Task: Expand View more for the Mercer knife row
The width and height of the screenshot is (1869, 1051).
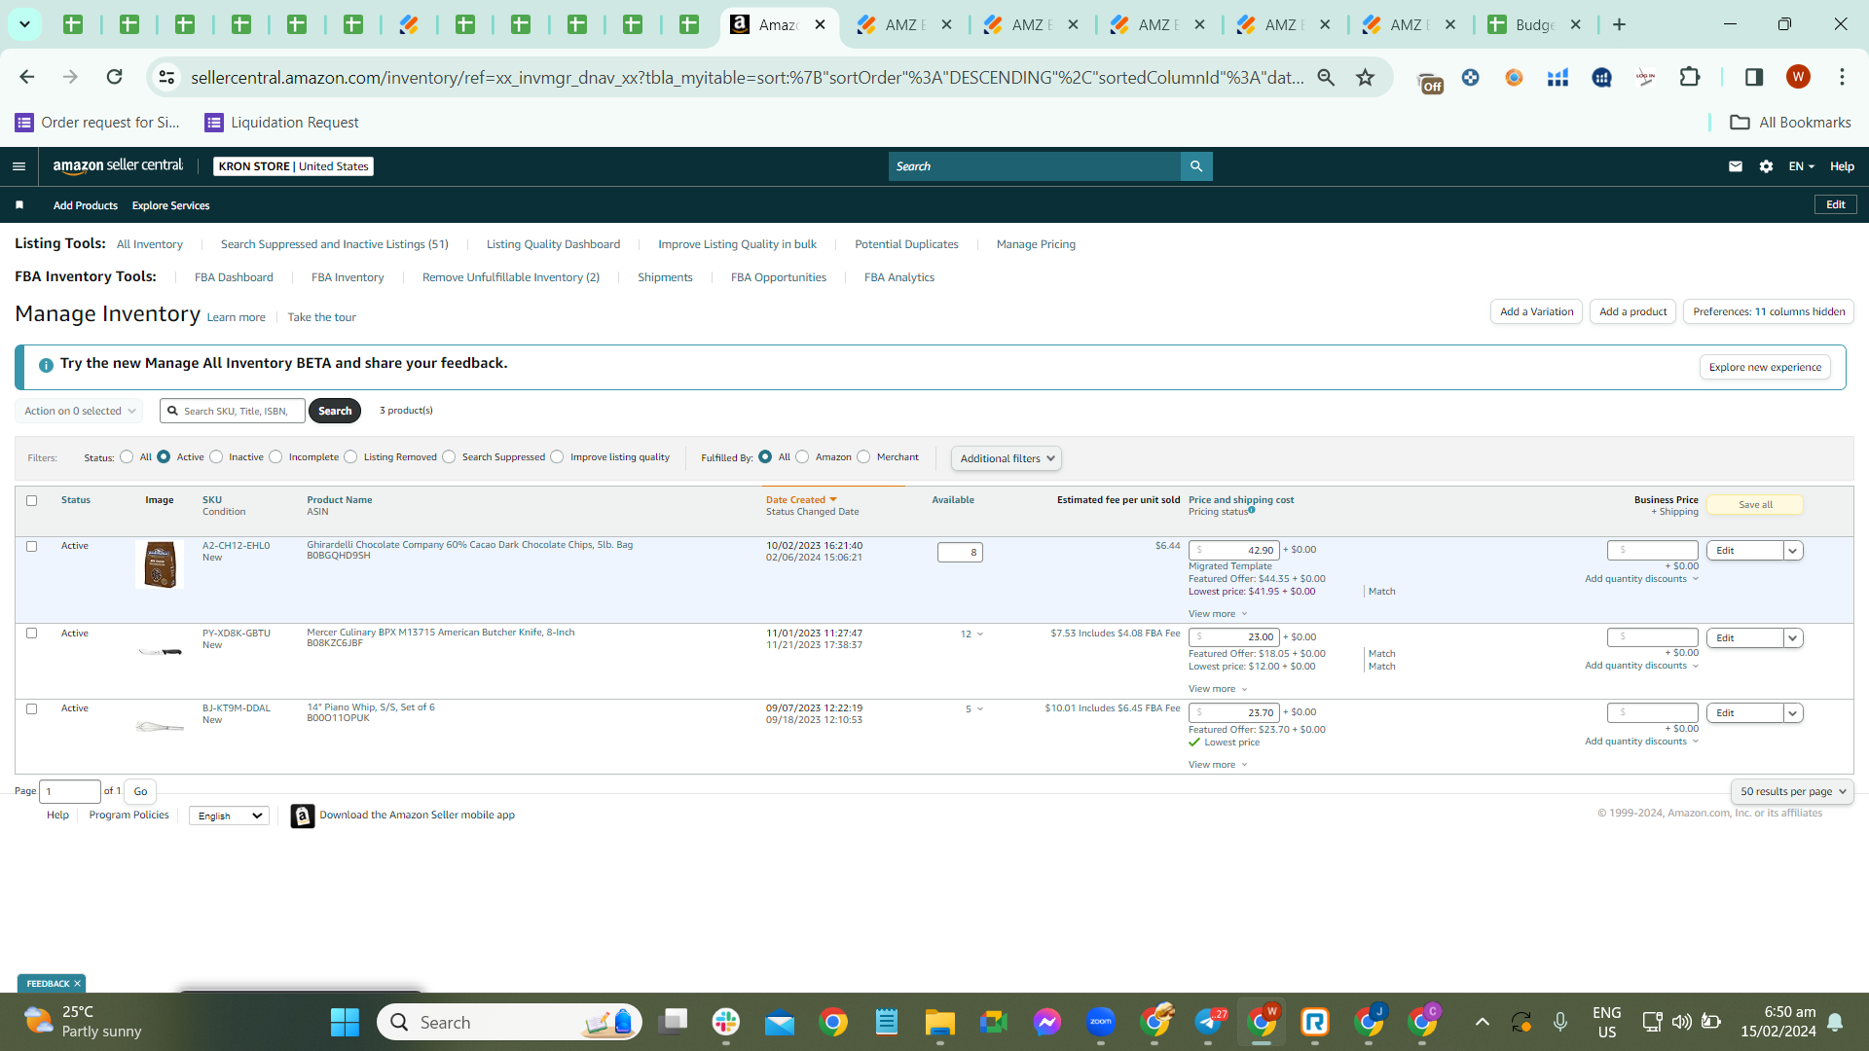Action: tap(1218, 689)
